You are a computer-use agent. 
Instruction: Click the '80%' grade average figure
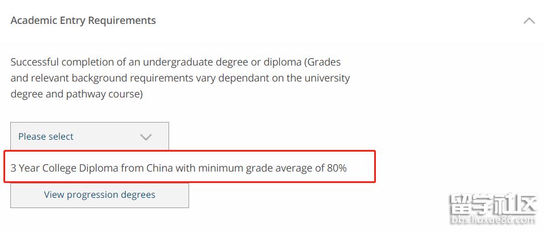[x=336, y=168]
